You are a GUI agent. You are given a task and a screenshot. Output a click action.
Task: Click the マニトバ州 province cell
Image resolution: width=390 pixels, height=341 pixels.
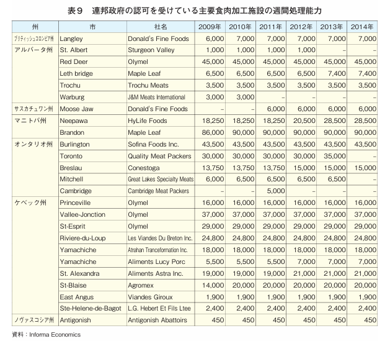pyautogui.click(x=35, y=127)
